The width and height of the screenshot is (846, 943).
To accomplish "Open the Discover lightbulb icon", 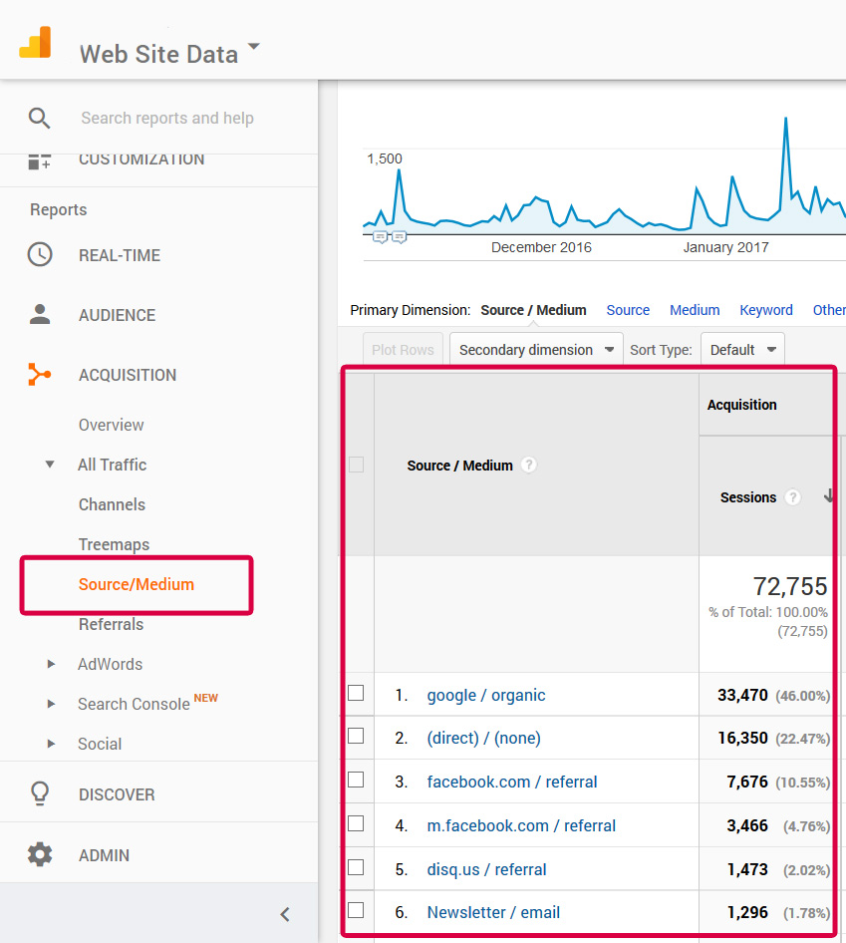I will [x=39, y=794].
